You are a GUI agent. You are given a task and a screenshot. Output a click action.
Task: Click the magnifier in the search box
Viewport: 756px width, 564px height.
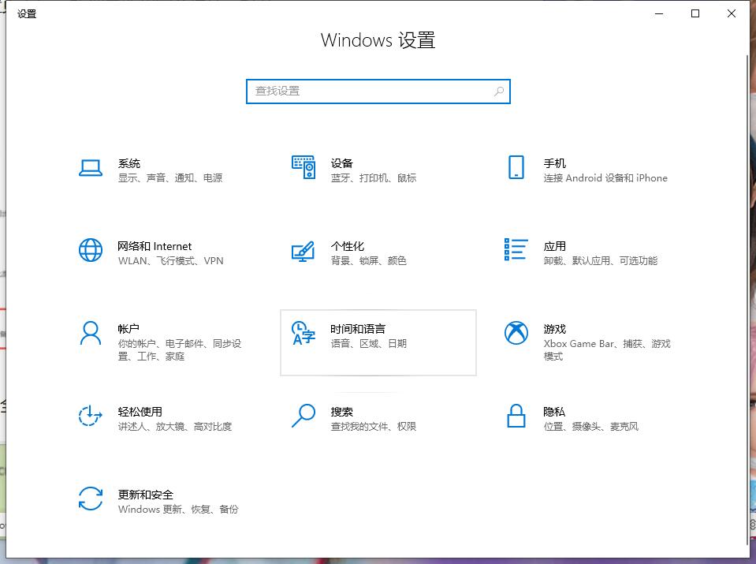tap(498, 92)
